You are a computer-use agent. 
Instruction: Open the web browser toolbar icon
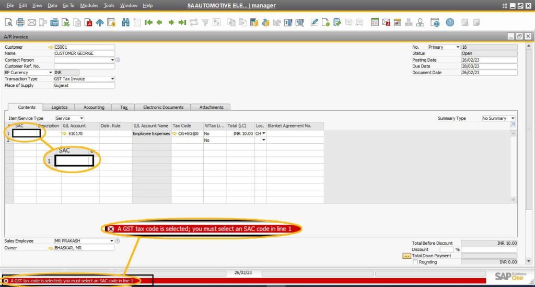tap(435, 22)
